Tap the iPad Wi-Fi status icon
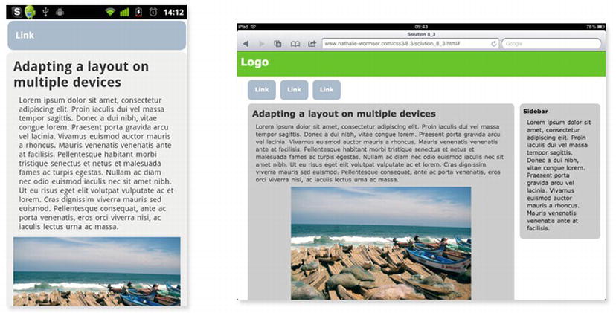Viewport: 616px width, 313px height. [254, 27]
